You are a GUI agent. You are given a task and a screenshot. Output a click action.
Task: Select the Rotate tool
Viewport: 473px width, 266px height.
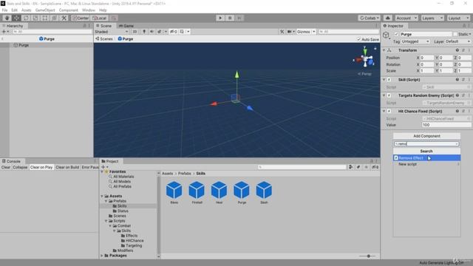[26, 18]
